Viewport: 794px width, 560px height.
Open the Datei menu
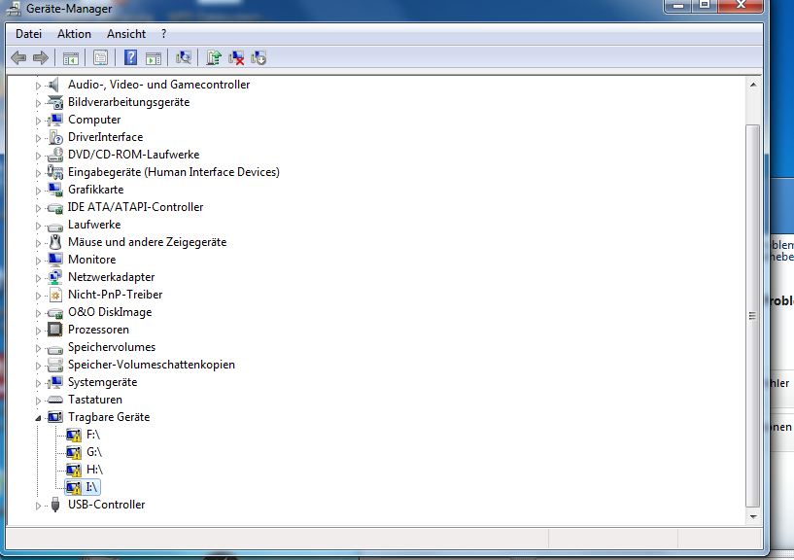pos(28,34)
